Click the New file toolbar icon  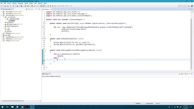[2, 6]
